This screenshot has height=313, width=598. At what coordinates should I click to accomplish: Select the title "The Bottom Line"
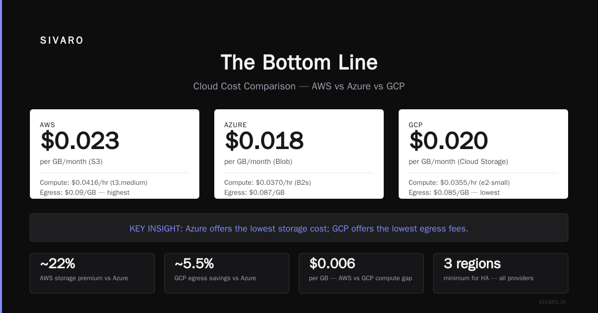299,63
